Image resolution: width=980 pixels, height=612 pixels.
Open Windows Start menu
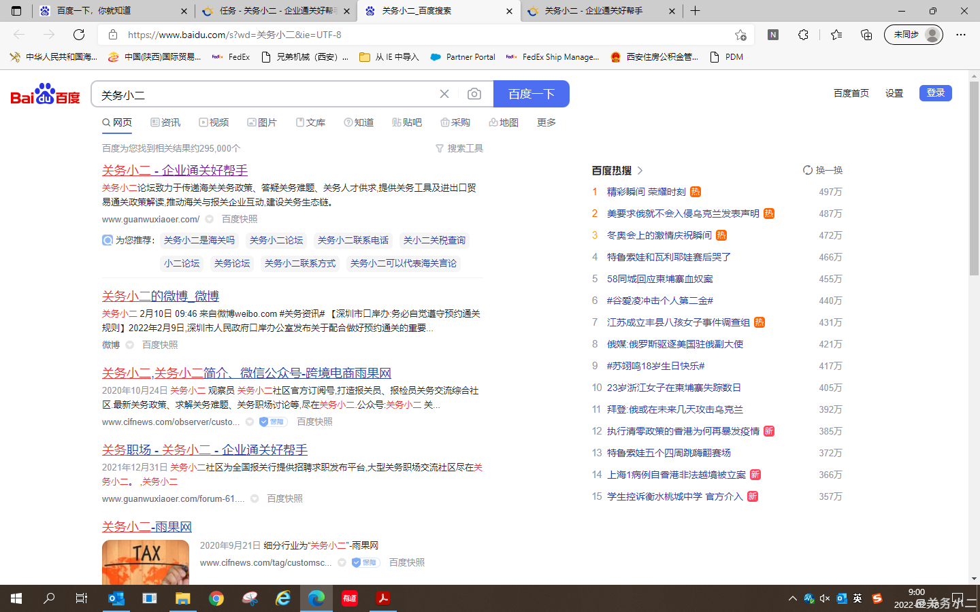[x=16, y=598]
